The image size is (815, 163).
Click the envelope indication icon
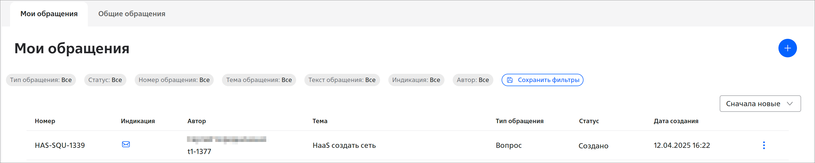click(x=126, y=144)
